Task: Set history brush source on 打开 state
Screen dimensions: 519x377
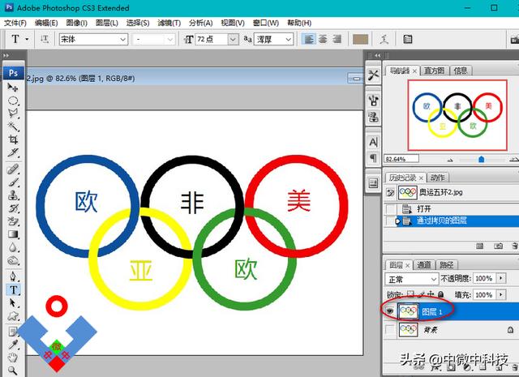Action: coord(391,209)
